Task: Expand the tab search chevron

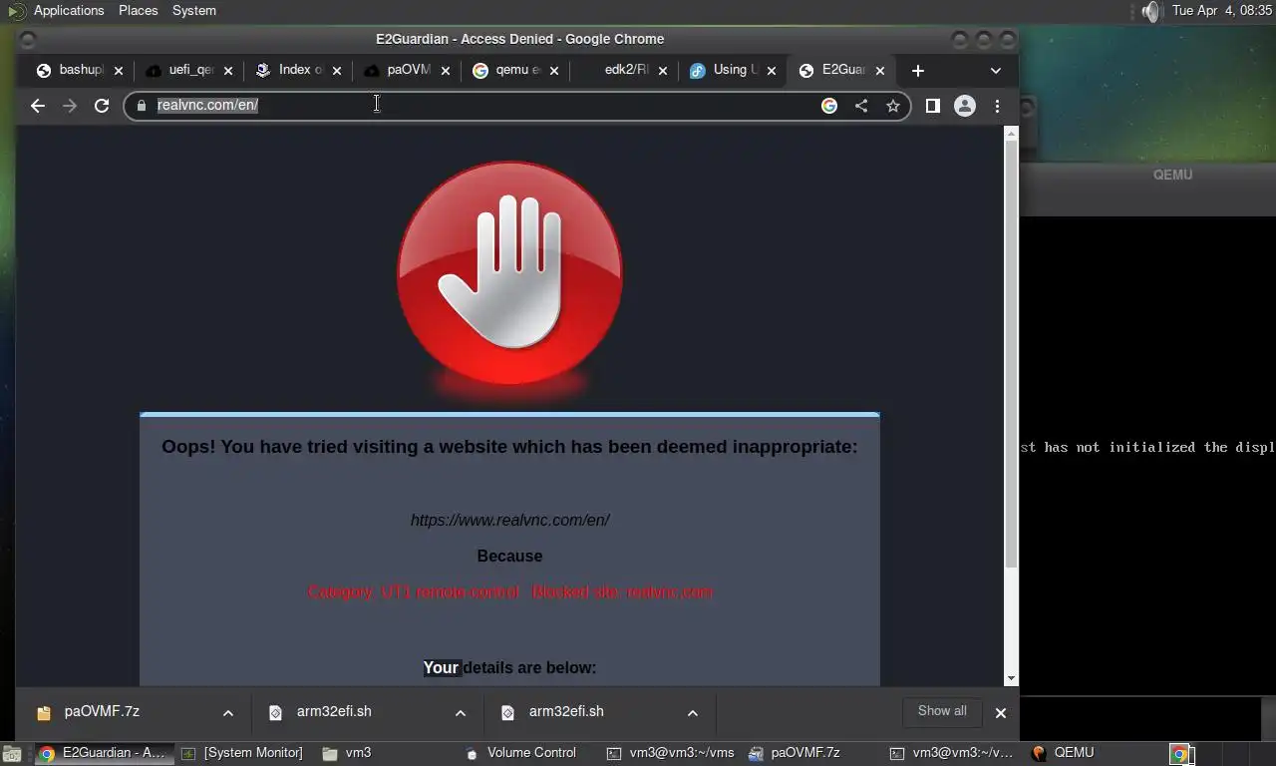Action: [x=995, y=71]
